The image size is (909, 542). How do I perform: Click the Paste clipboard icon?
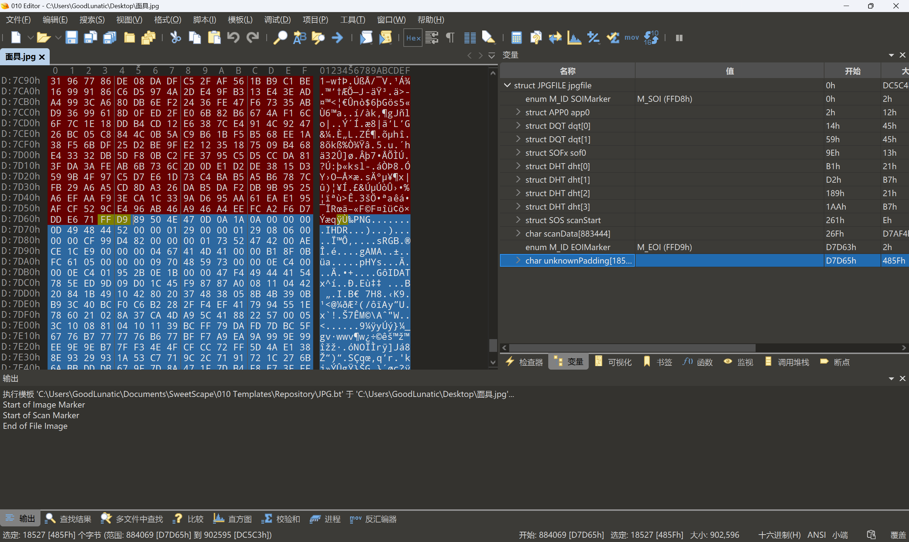click(x=214, y=38)
